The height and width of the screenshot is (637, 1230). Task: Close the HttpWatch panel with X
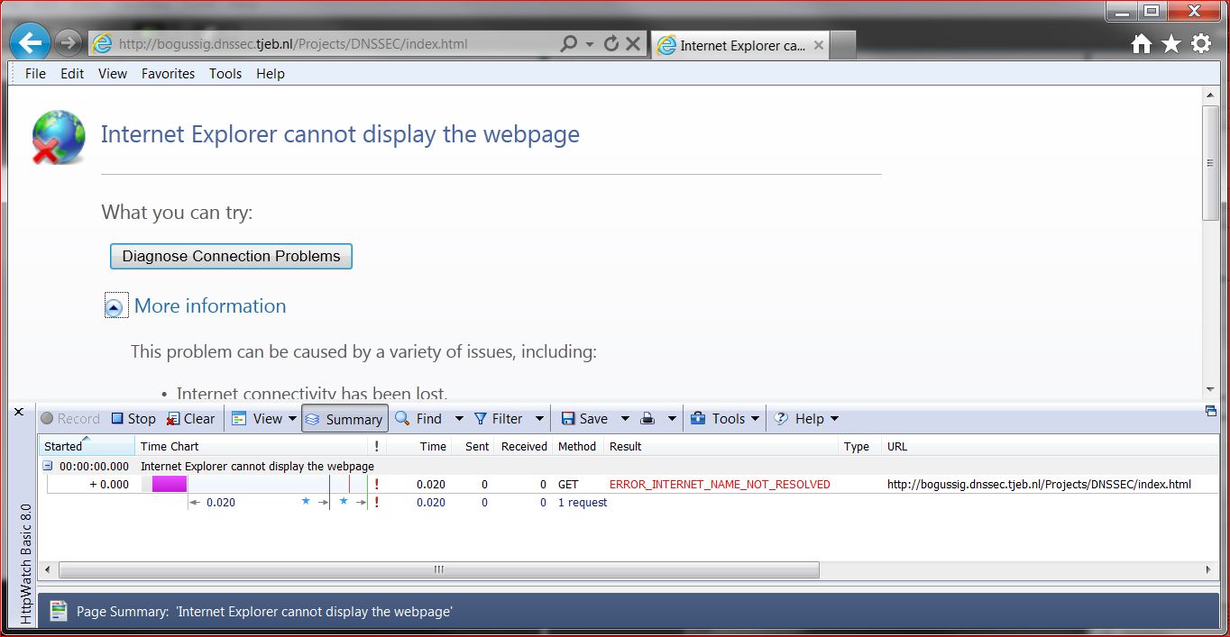click(x=18, y=412)
